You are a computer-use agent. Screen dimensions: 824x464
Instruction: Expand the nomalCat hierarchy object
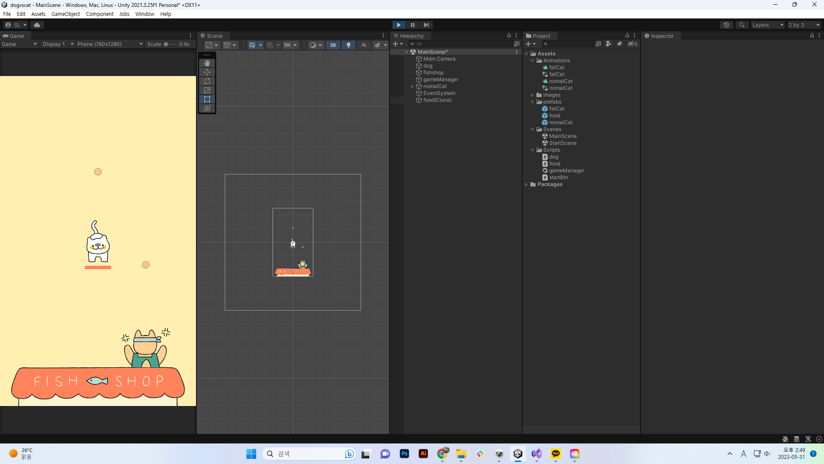(413, 86)
